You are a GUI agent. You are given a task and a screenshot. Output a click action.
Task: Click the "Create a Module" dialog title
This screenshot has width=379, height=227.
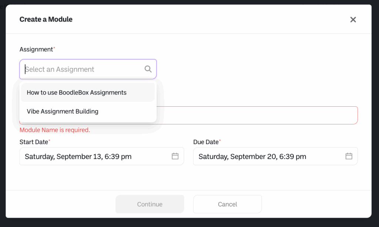tap(46, 19)
